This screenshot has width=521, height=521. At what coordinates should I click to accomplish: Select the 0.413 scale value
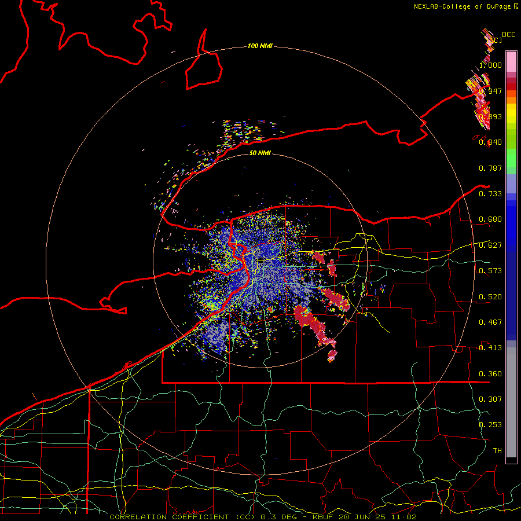click(x=490, y=348)
